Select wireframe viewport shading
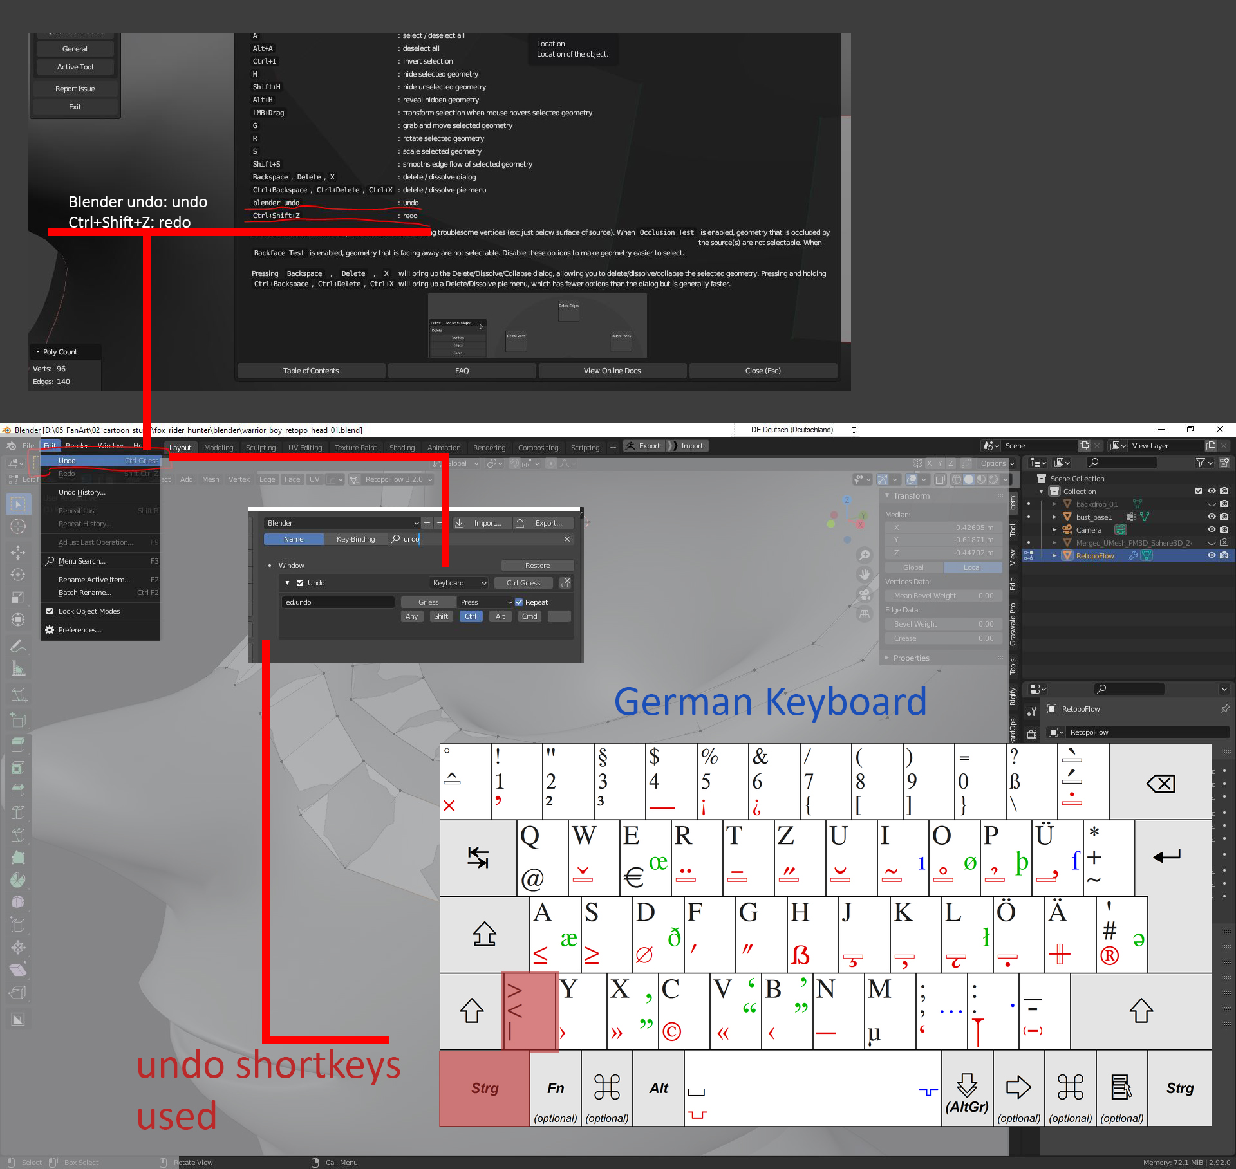The image size is (1236, 1169). (957, 479)
